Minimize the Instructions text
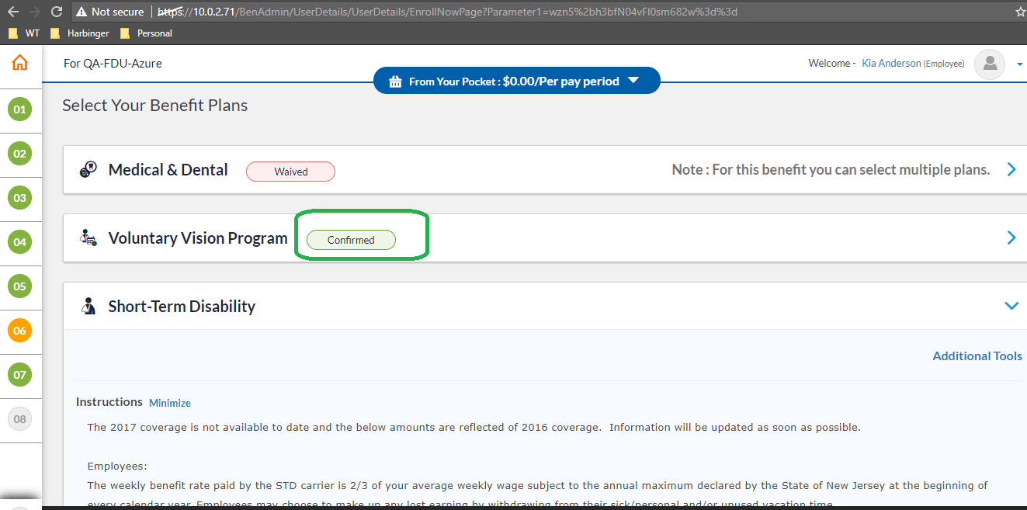Screen dimensions: 1027x510 pyautogui.click(x=169, y=403)
